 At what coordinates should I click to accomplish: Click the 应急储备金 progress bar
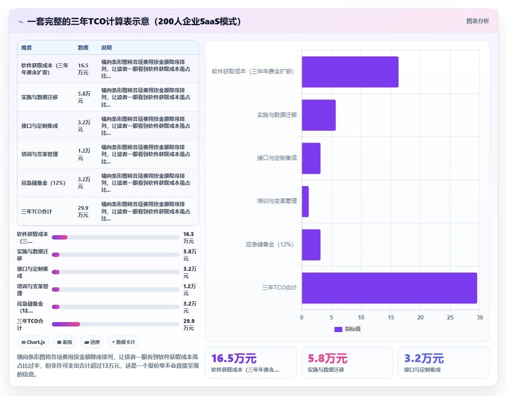115,307
